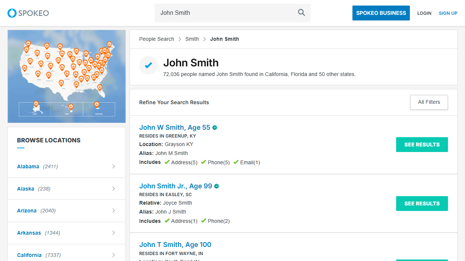Click the 'Location: Grayson KY' text
Screen dimensions: 465x261
[x=166, y=144]
